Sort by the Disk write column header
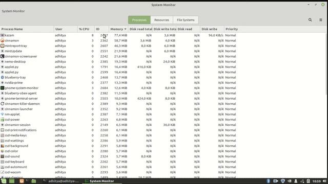The height and width of the screenshot is (184, 328). 212,29
